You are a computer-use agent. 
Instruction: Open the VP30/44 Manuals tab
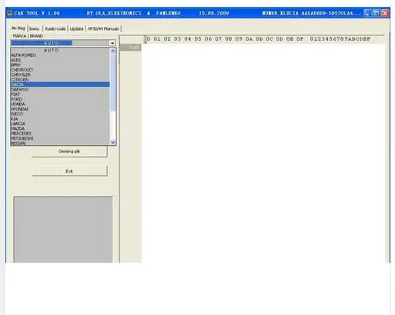pos(103,29)
